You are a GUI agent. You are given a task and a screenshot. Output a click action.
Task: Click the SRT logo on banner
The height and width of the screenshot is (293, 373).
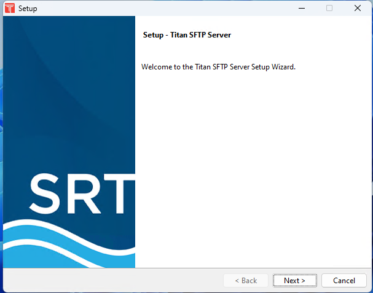pyautogui.click(x=82, y=194)
